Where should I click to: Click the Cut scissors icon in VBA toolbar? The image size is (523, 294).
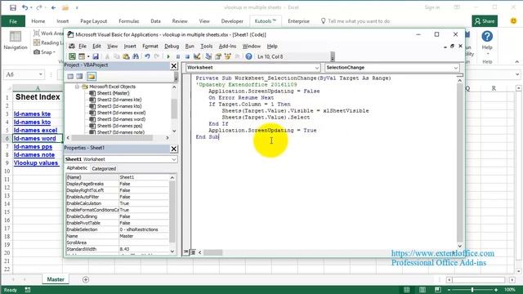pyautogui.click(x=107, y=56)
